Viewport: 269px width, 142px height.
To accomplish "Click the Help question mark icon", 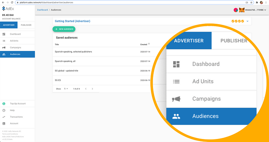I will pyautogui.click(x=4, y=110).
